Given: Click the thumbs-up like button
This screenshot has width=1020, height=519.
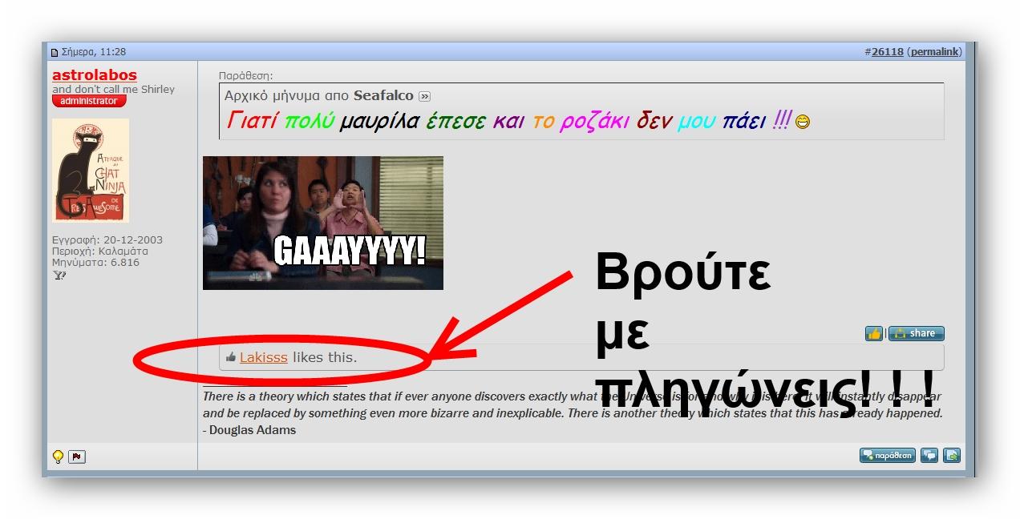Looking at the screenshot, I should [x=874, y=333].
